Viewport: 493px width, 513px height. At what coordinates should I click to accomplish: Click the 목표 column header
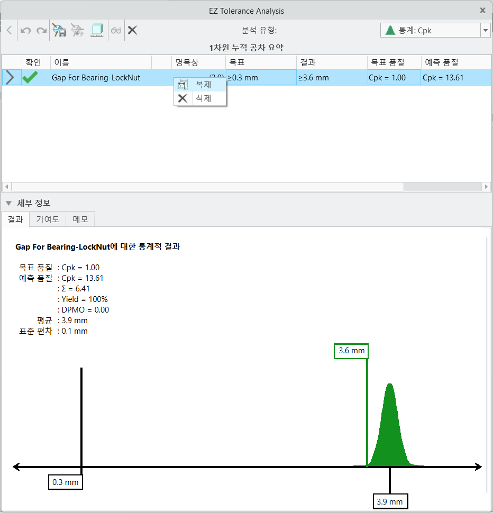click(261, 62)
